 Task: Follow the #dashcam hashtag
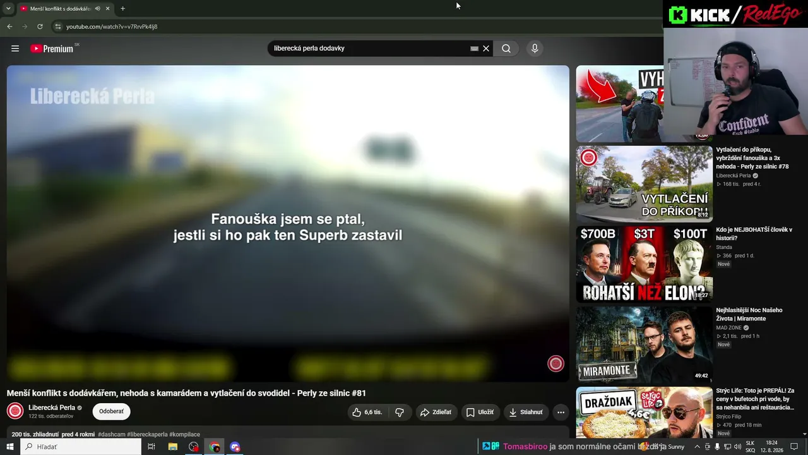click(x=111, y=435)
